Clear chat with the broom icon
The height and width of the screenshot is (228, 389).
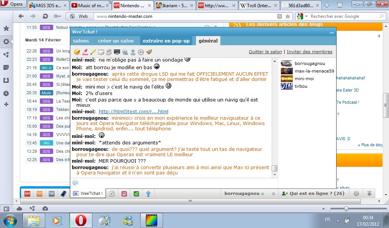[x=149, y=52]
